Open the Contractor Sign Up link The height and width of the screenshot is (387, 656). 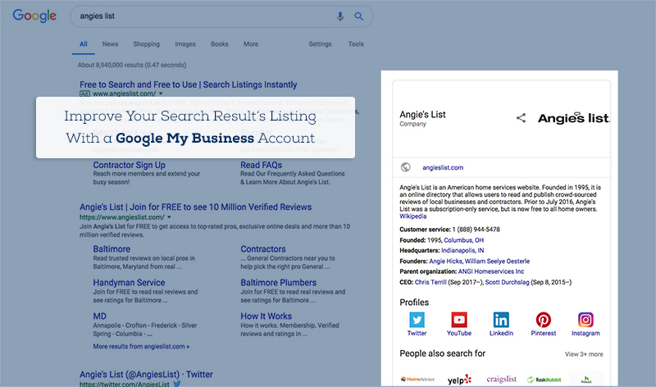[129, 165]
